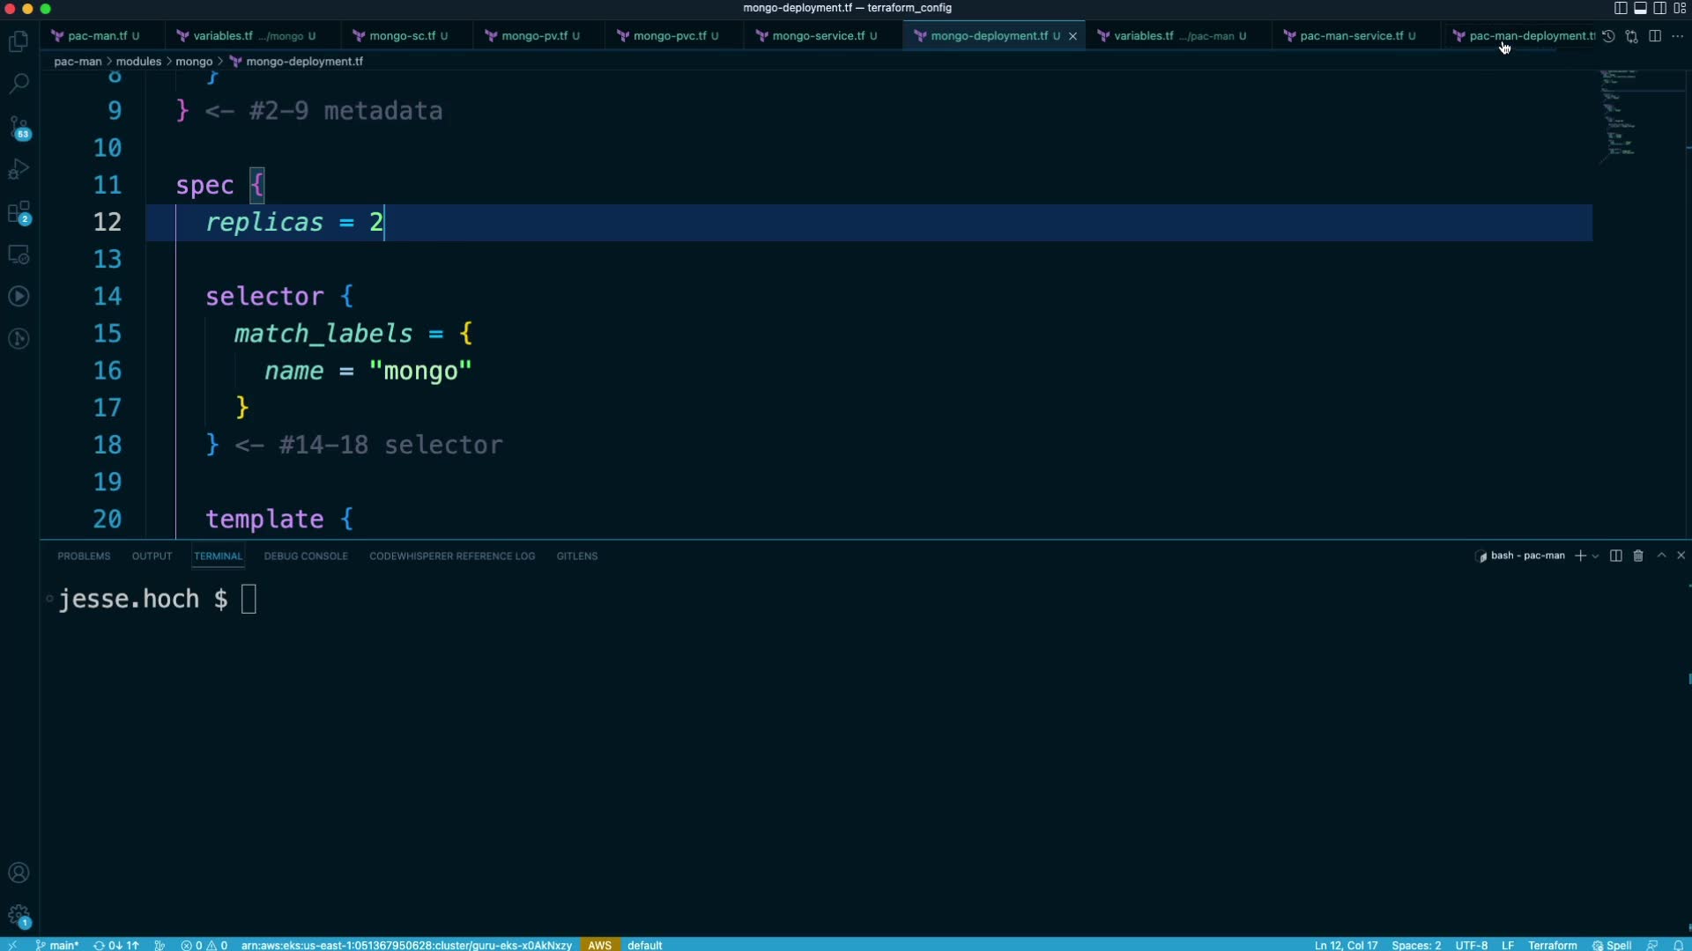Open Source Control view with 53 changes
This screenshot has width=1692, height=951.
tap(19, 127)
